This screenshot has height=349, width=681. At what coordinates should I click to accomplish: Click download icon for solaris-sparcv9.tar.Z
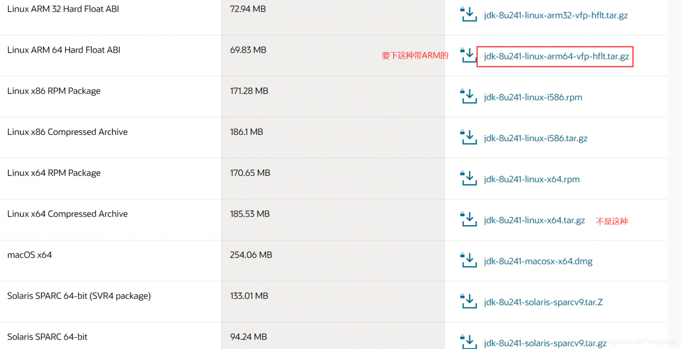pos(468,301)
